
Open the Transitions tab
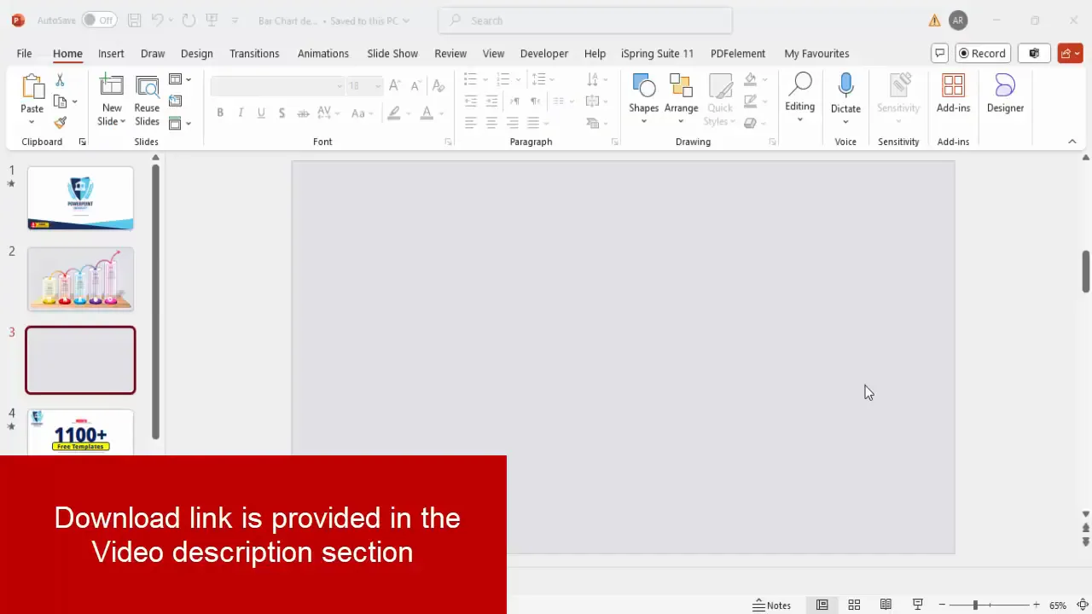[x=254, y=53]
